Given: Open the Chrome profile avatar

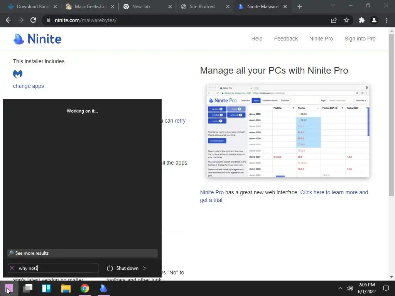Looking at the screenshot, I should [374, 20].
